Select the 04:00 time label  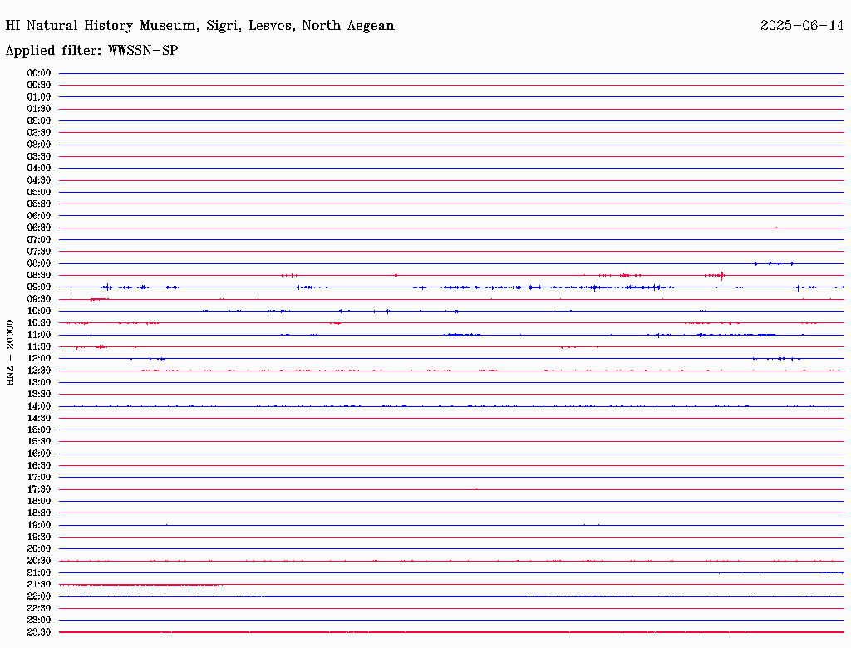(x=39, y=169)
